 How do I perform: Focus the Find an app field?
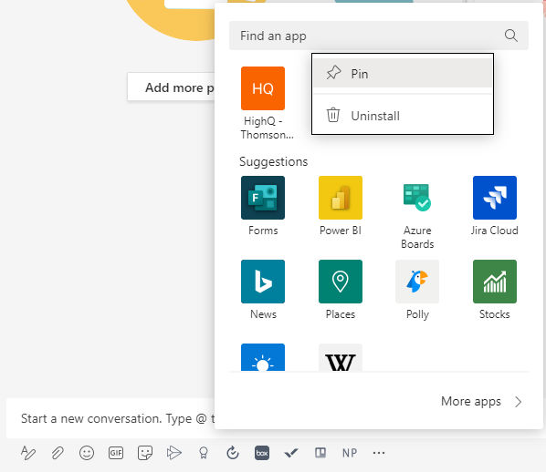379,36
